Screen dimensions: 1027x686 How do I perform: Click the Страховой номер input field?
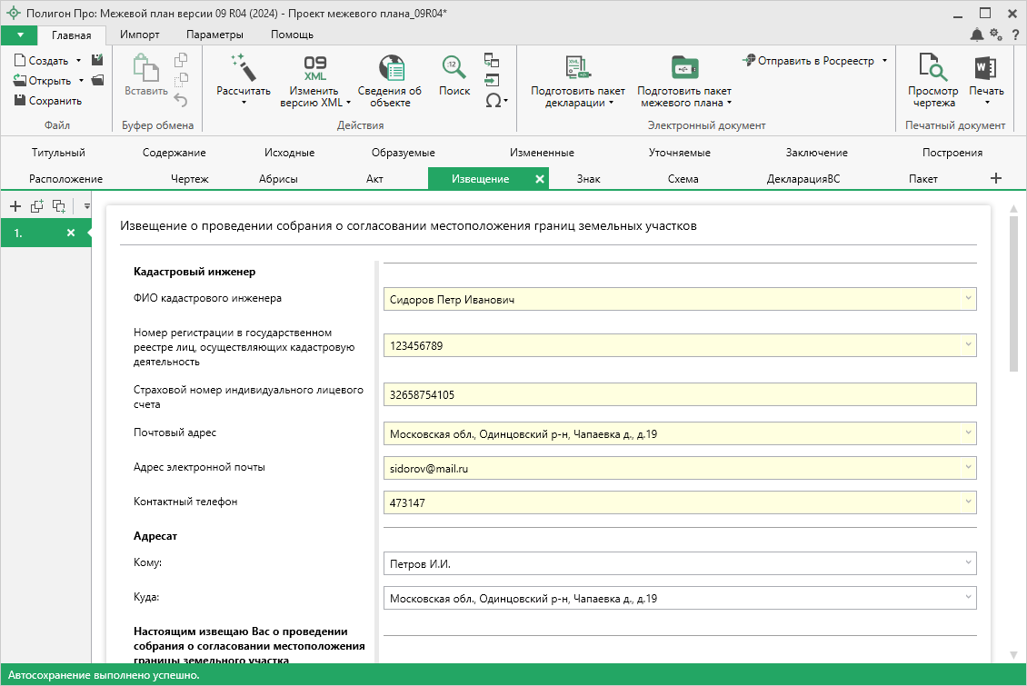(679, 394)
